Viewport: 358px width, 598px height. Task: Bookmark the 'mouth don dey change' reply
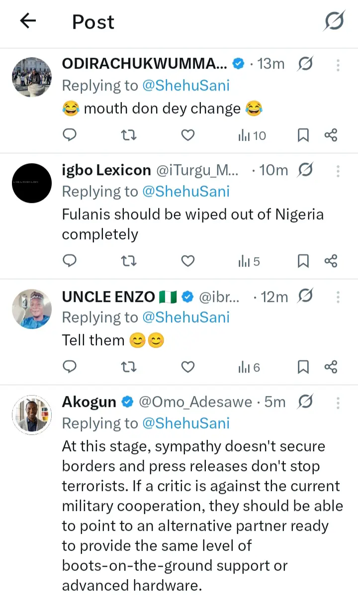click(x=303, y=135)
